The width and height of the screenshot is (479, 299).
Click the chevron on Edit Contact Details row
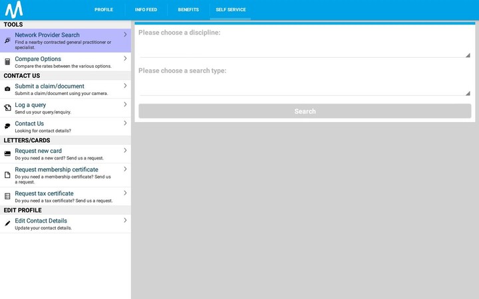pyautogui.click(x=125, y=221)
